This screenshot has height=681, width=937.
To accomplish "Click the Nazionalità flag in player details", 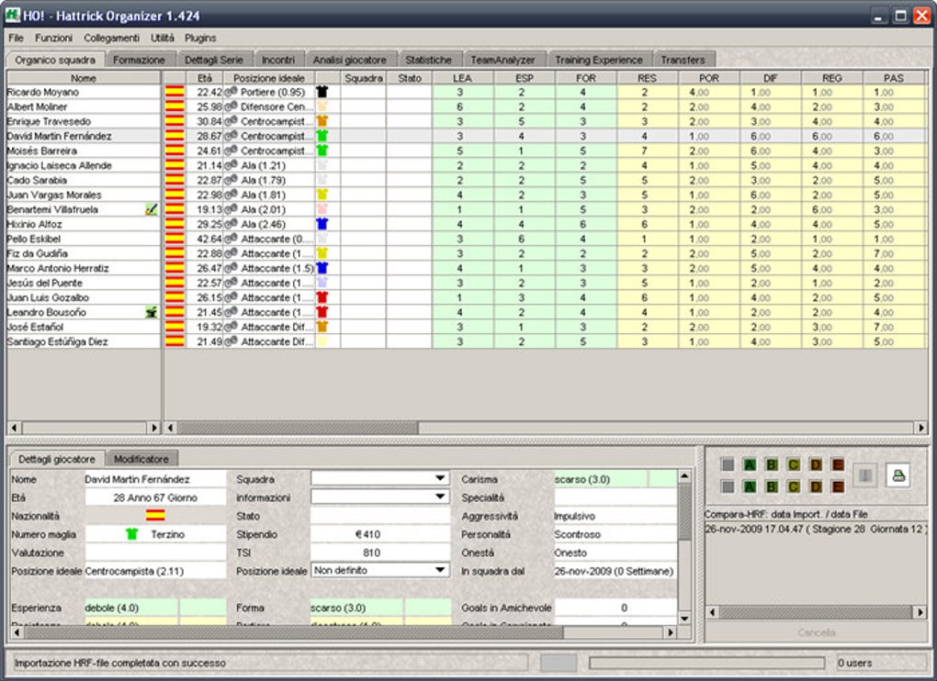I will click(x=155, y=516).
